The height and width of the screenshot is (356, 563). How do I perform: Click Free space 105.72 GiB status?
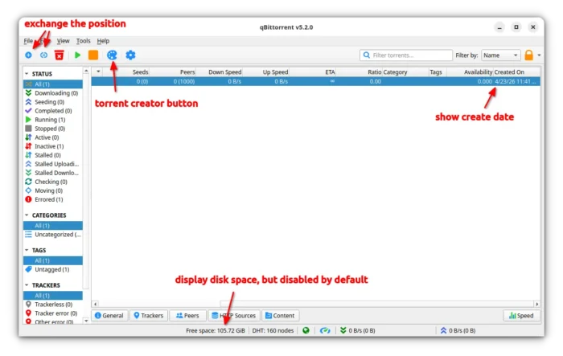216,330
